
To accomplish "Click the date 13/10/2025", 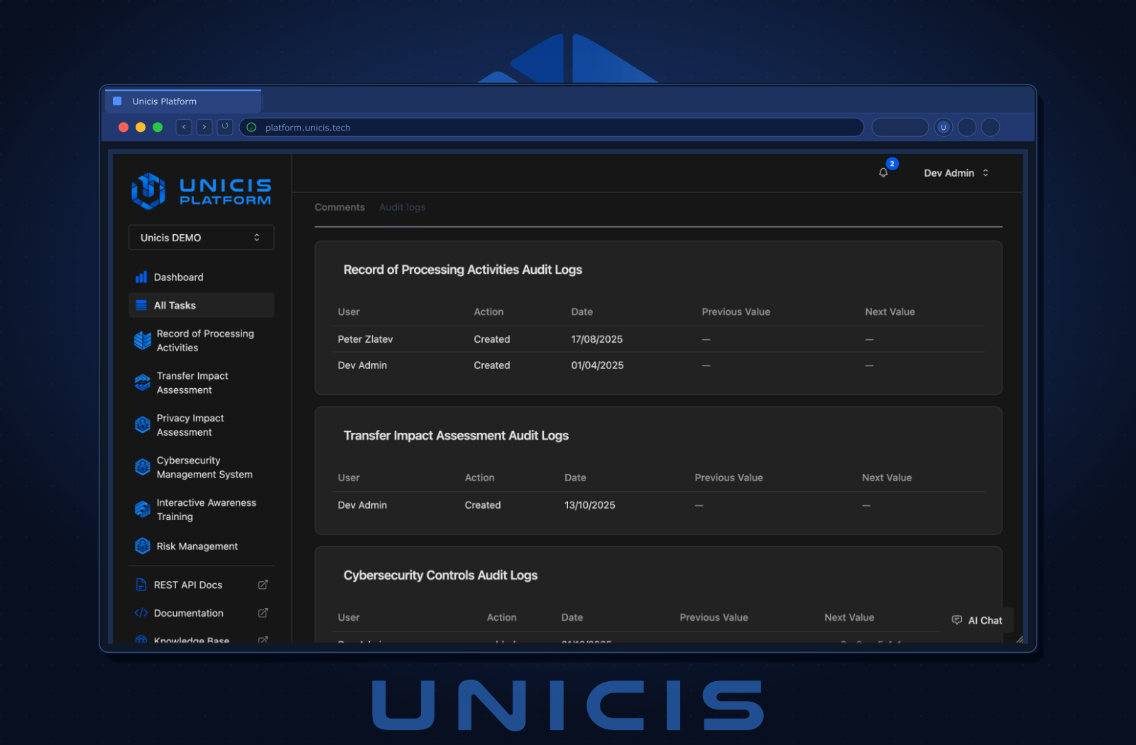I will (590, 505).
